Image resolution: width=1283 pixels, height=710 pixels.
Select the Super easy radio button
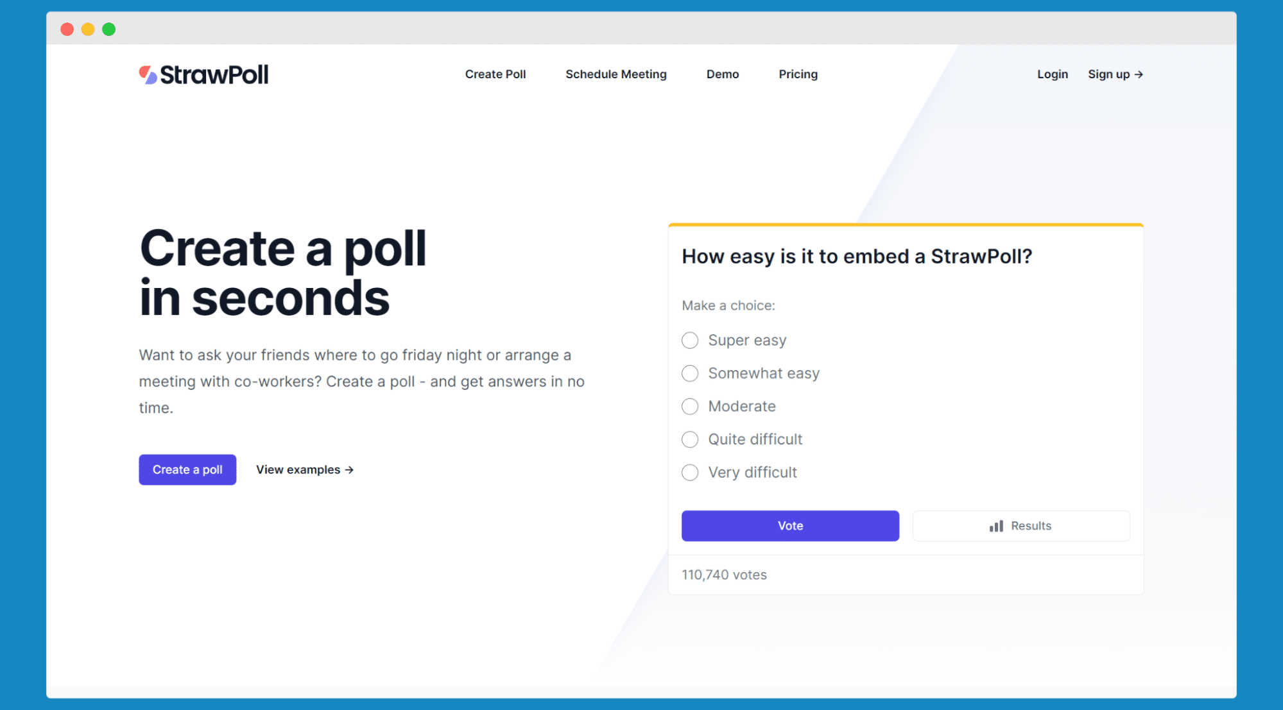coord(689,340)
